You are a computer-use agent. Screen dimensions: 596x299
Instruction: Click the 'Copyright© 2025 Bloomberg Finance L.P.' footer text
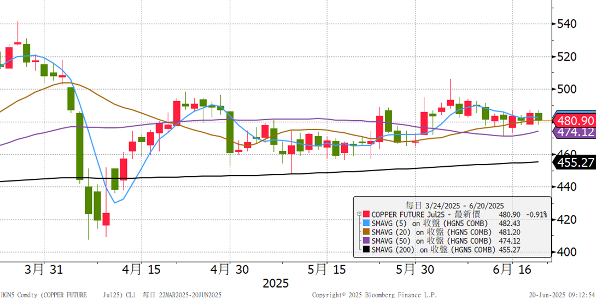tap(375, 295)
